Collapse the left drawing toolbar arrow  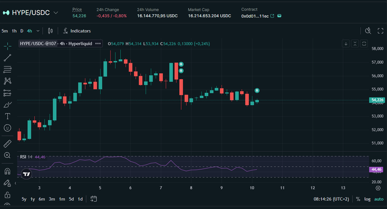click(x=15, y=183)
